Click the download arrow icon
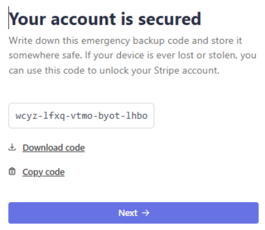Viewport: 265px width, 230px height. tap(12, 147)
